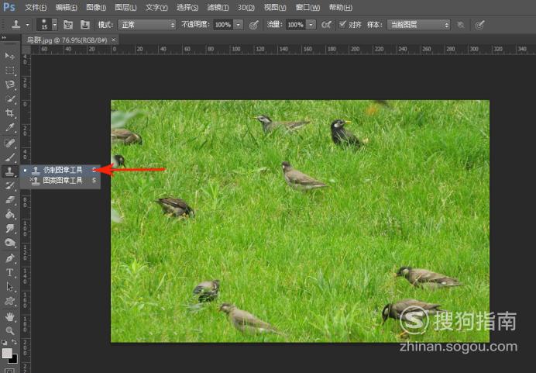Open the 窗口(W) menu
The height and width of the screenshot is (373, 536).
coord(308,7)
